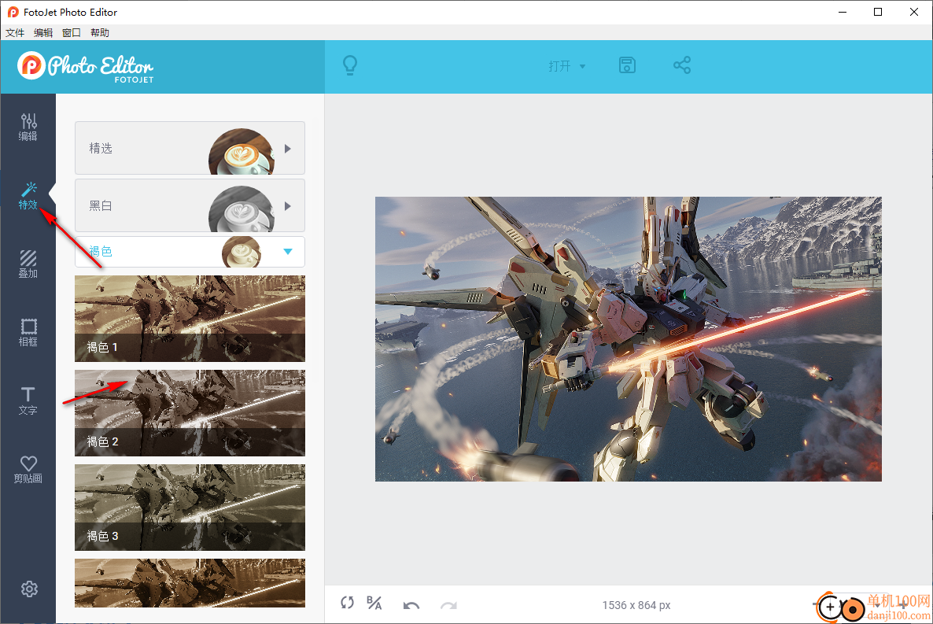933x624 pixels.
Task: Click the share icon in the top bar
Action: 682,65
